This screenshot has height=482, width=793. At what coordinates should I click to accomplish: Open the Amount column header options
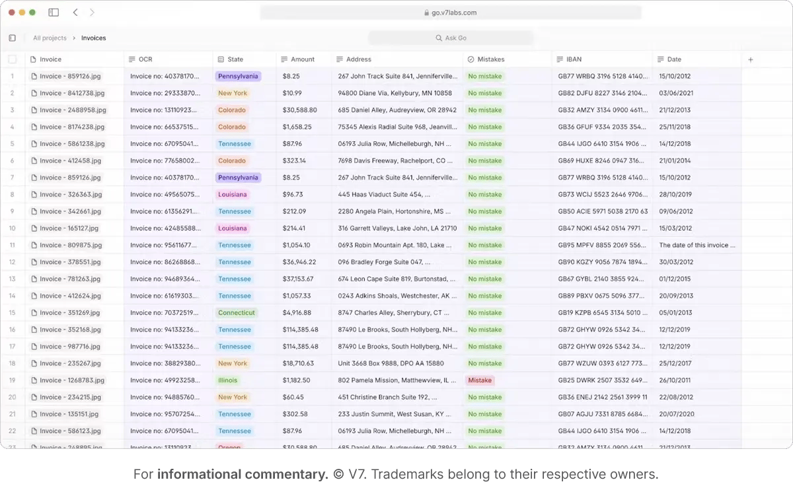pyautogui.click(x=302, y=59)
